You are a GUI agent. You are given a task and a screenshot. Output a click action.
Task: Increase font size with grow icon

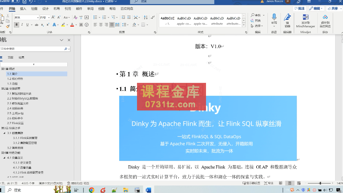(53, 17)
